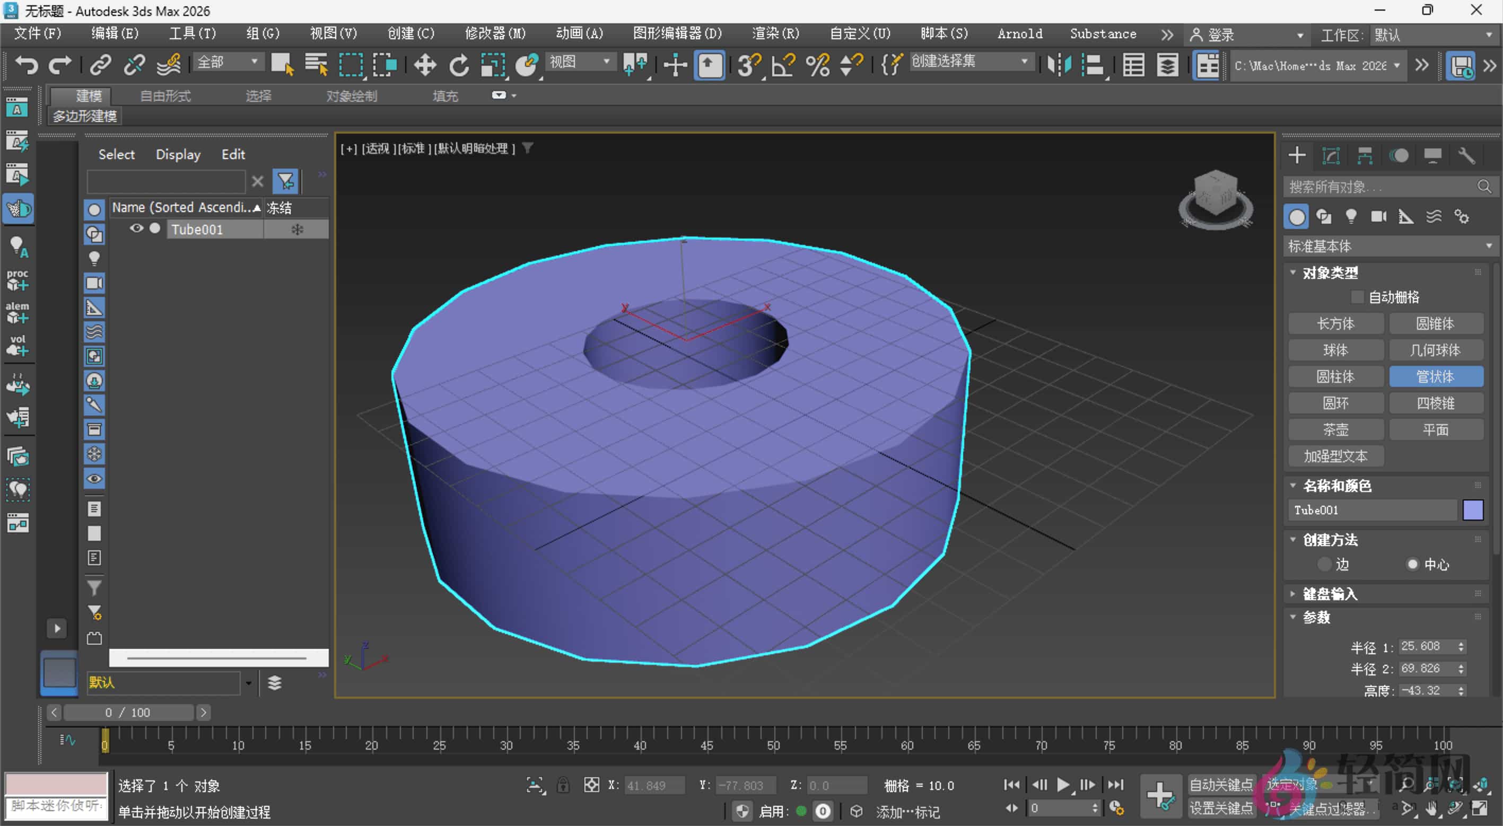Screen dimensions: 1503x826
Task: Hide Tube001 using its eye visibility toggle
Action: coord(137,229)
